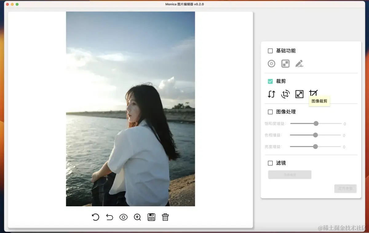Select the 图像裁剪 crop tool icon
This screenshot has height=233, width=369.
pyautogui.click(x=313, y=93)
